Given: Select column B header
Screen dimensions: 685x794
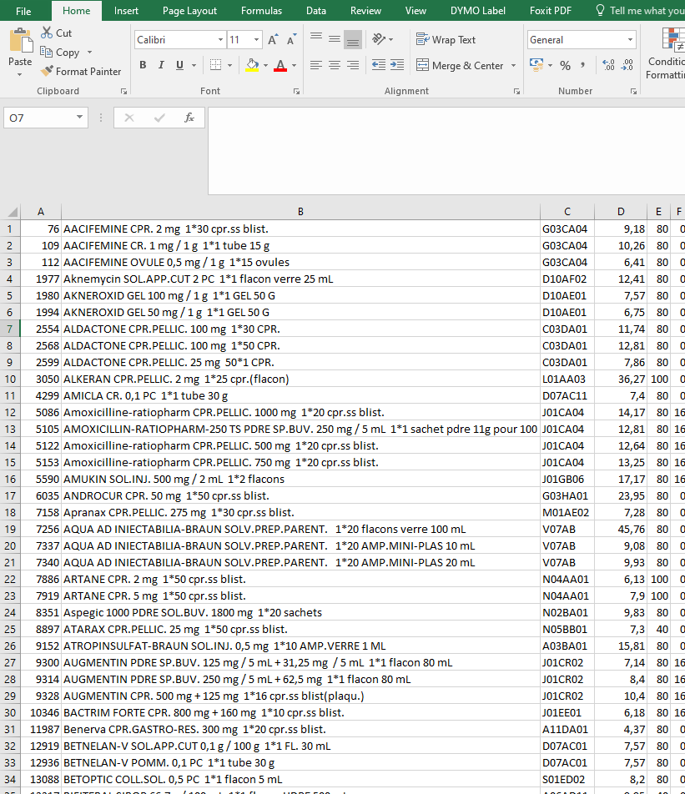Looking at the screenshot, I should click(x=300, y=212).
